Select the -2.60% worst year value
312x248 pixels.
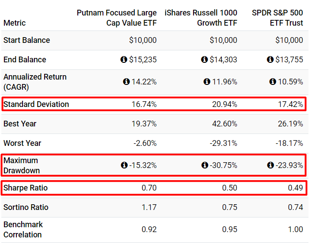point(145,143)
